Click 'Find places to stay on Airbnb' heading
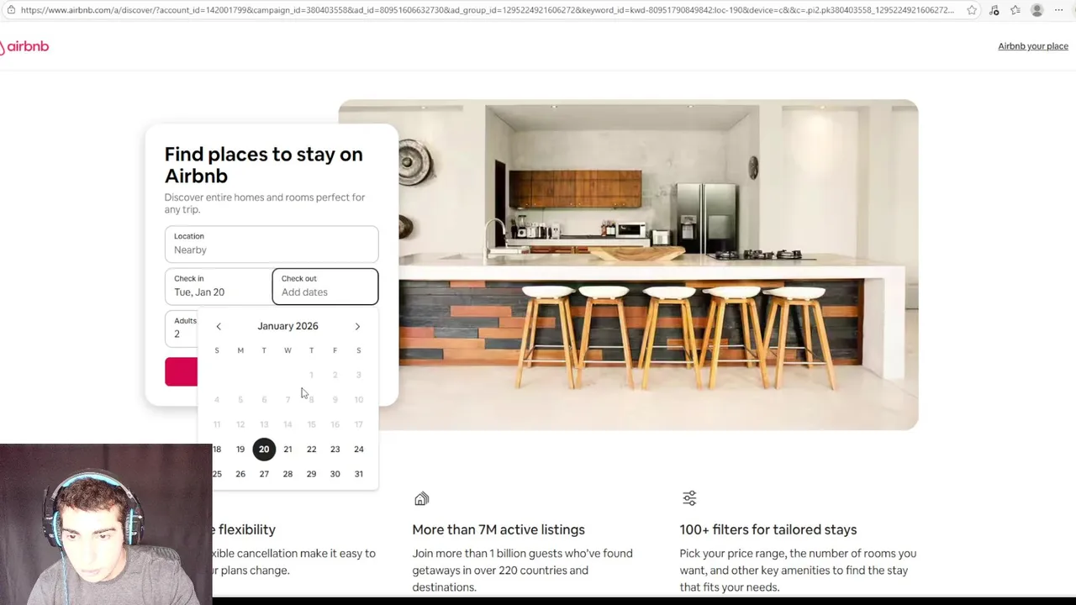 (x=264, y=165)
